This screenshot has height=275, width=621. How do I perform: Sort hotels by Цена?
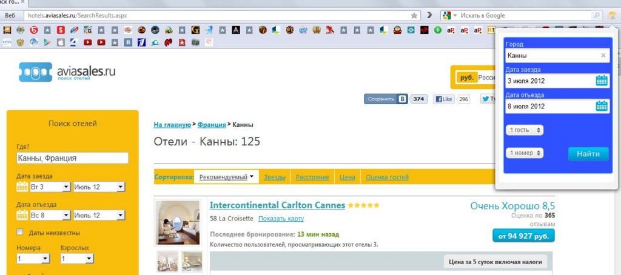347,177
